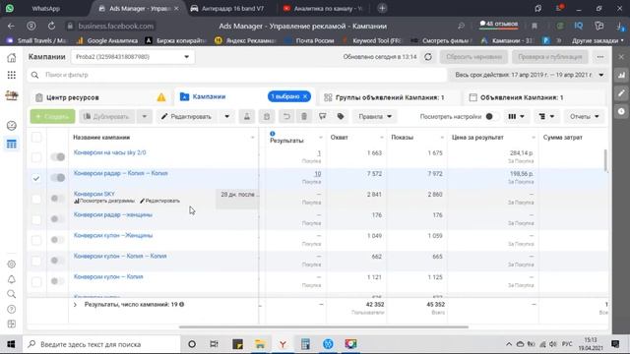This screenshot has height=354, width=630.
Task: Open the Правила dropdown
Action: point(374,116)
